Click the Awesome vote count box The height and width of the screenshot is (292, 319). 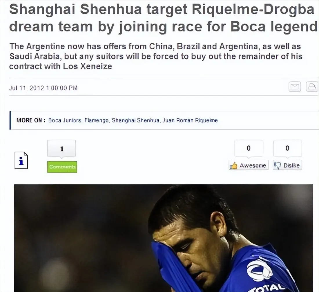pos(249,148)
